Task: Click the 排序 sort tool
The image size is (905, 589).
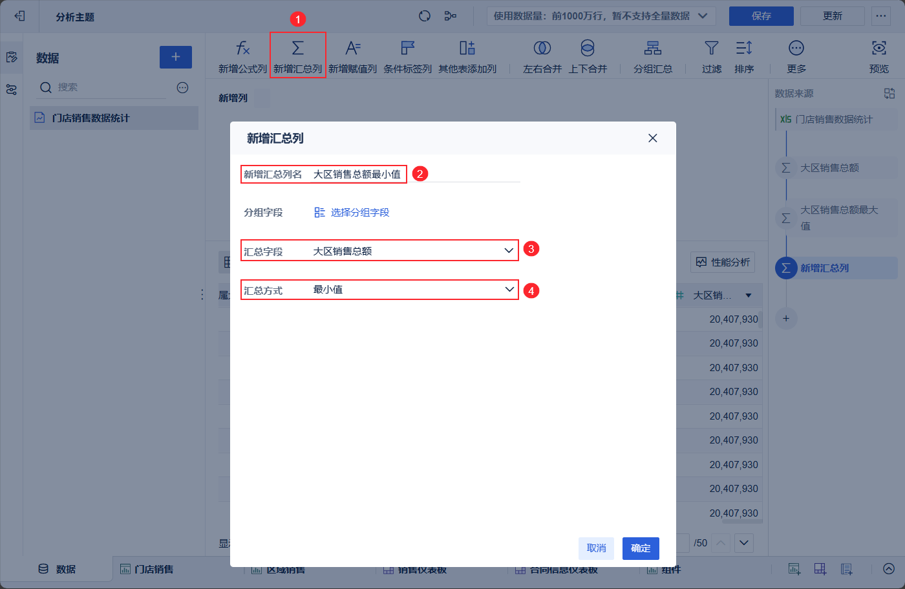Action: tap(744, 56)
